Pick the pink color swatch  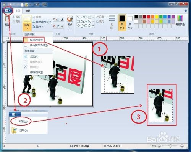coord(149,21)
